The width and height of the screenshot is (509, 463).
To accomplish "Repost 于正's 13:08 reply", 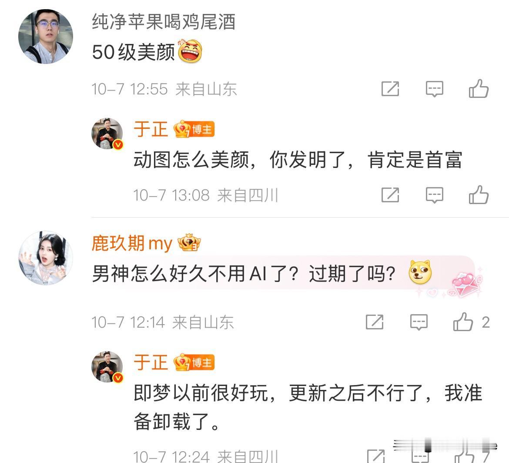I will 390,195.
